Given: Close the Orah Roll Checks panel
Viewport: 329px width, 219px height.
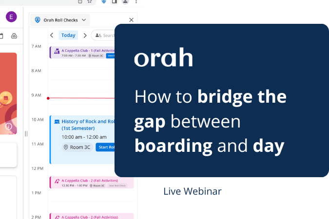Looking at the screenshot, I should point(131,20).
